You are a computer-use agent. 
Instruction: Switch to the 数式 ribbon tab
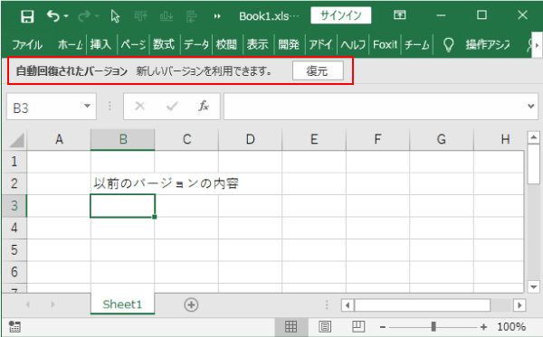point(164,44)
